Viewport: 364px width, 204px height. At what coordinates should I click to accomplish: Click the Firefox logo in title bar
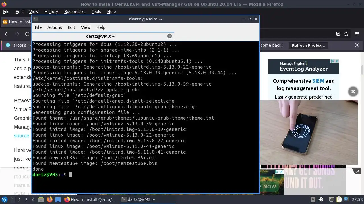(4, 4)
